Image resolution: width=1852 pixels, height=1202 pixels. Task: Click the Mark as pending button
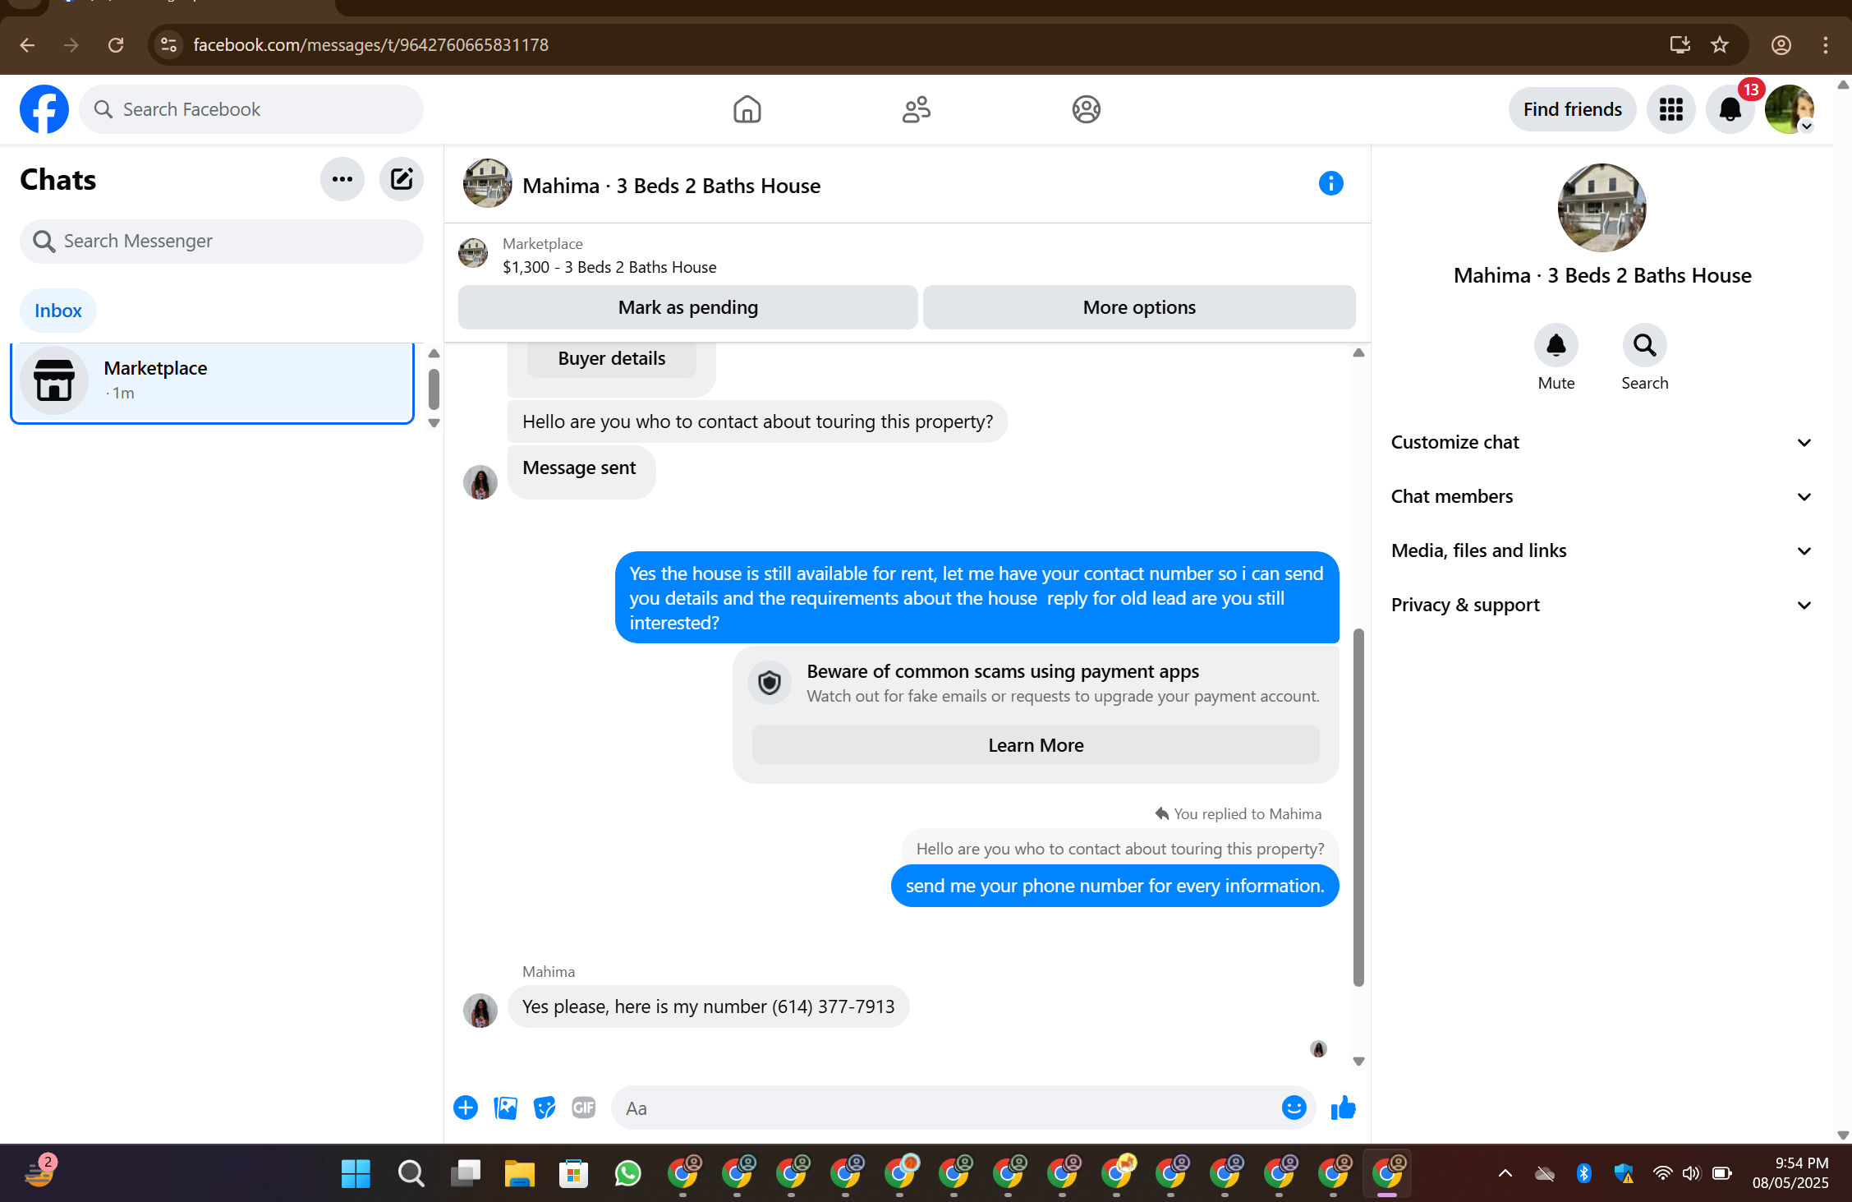pyautogui.click(x=687, y=307)
